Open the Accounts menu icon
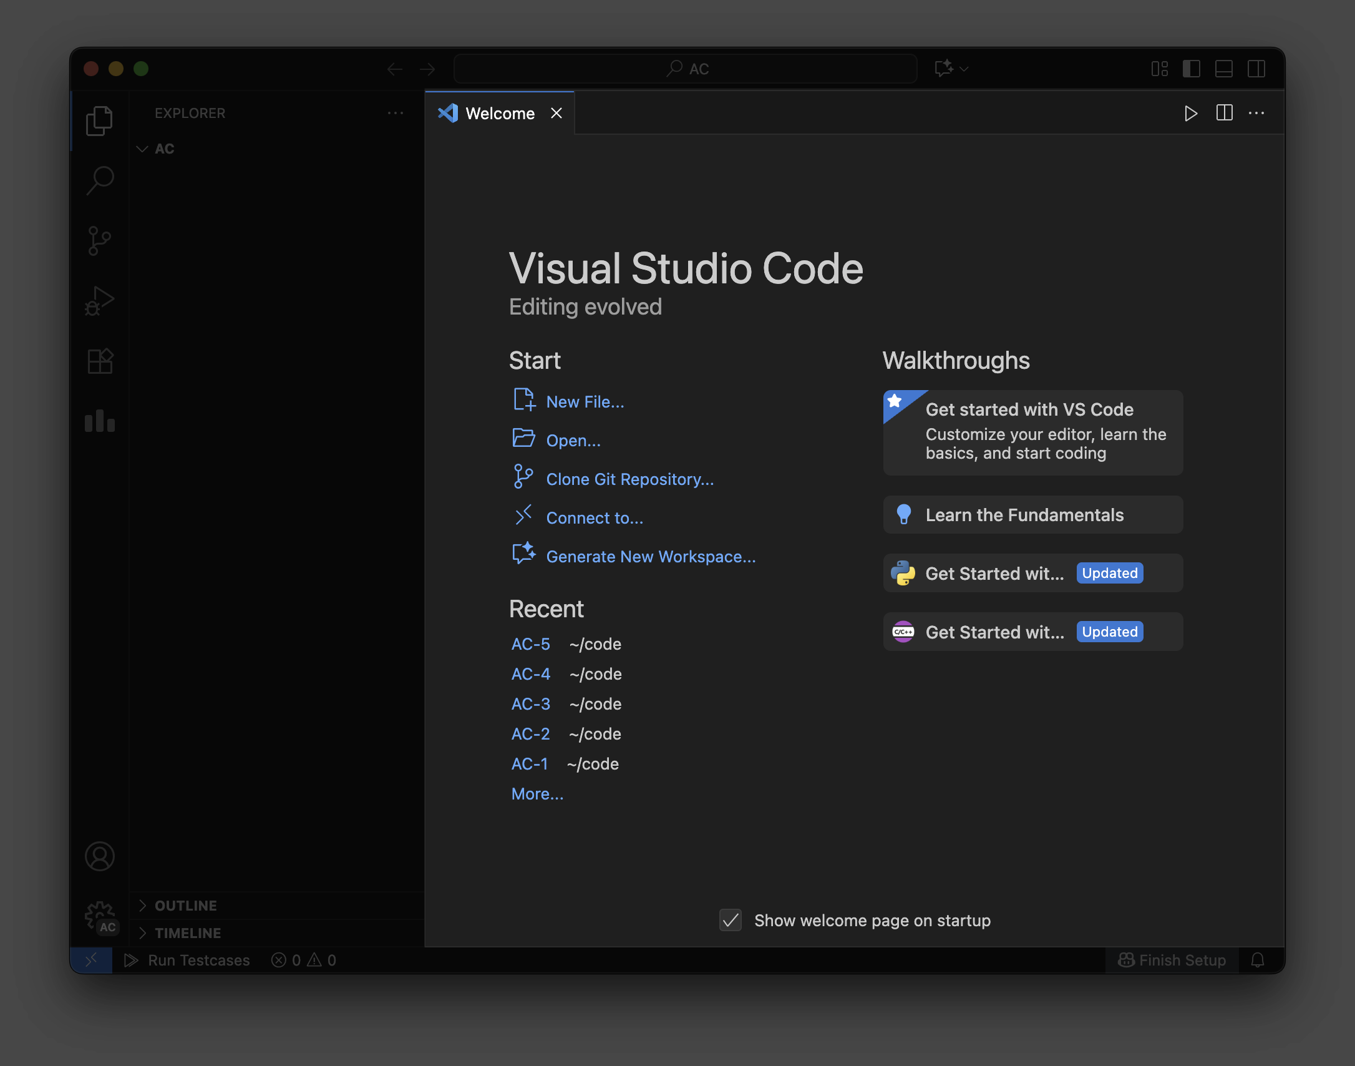 [x=99, y=856]
